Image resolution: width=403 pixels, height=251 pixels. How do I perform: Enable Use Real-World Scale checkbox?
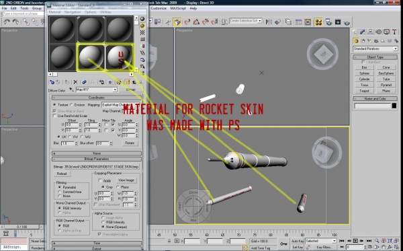coord(54,116)
